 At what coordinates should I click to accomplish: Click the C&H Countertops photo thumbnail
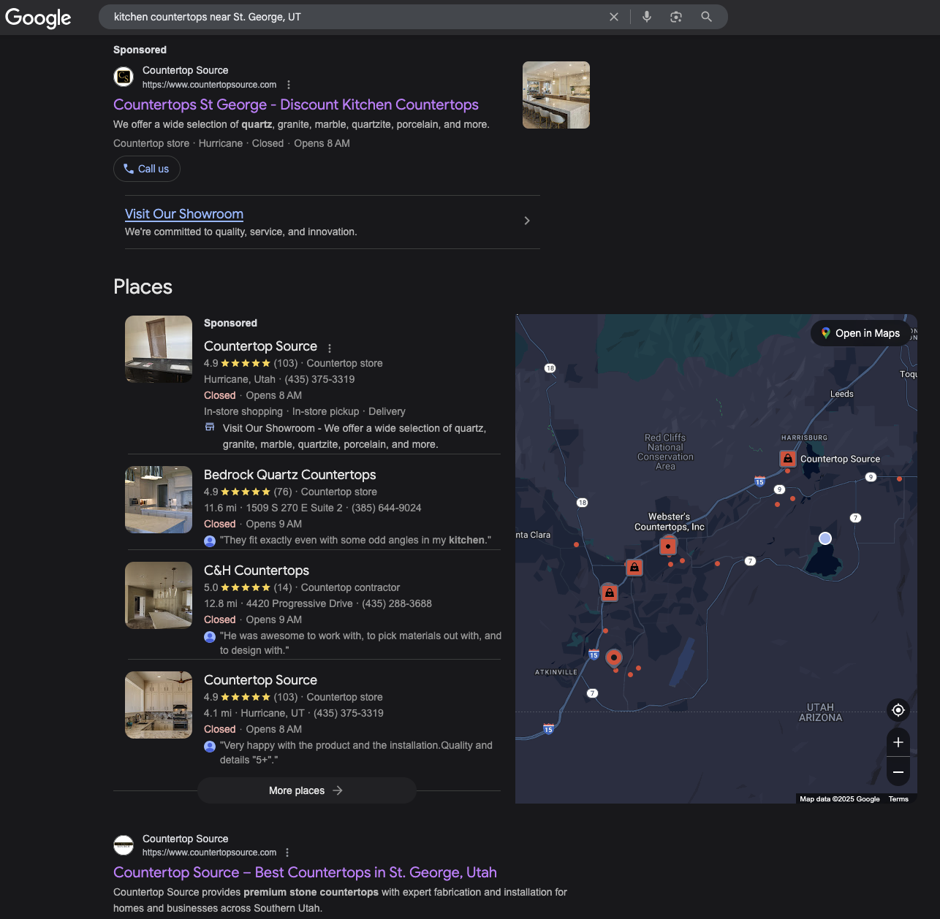point(159,595)
